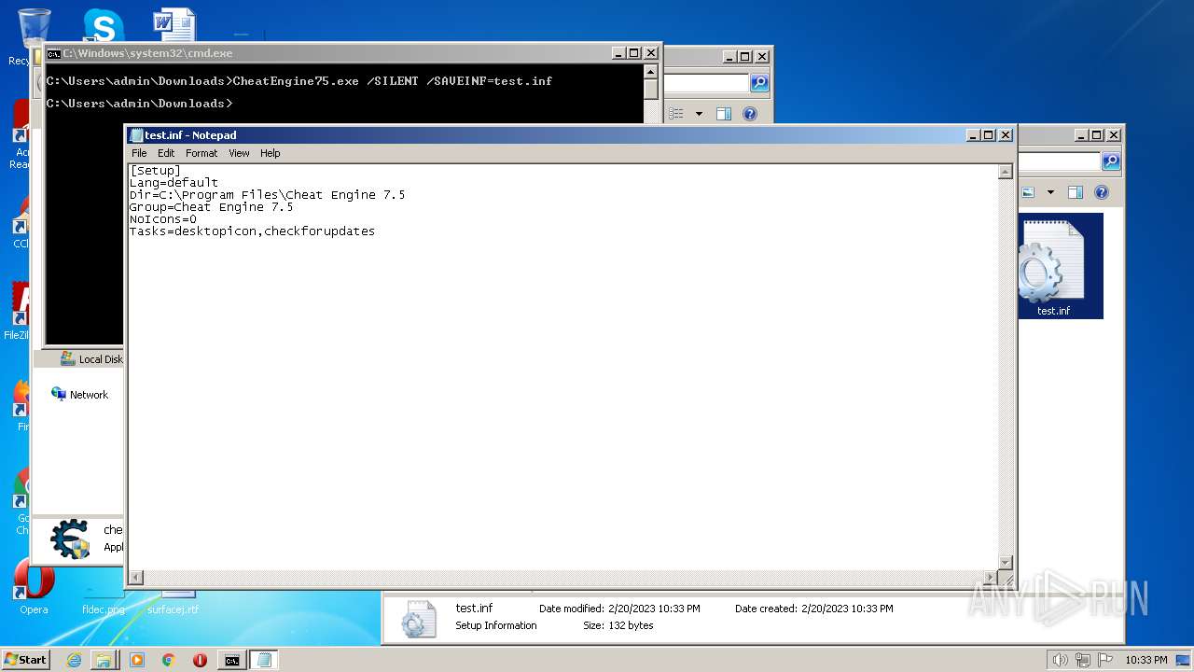Click the NoIcons=0 line in Notepad
This screenshot has height=672, width=1194.
tap(162, 219)
